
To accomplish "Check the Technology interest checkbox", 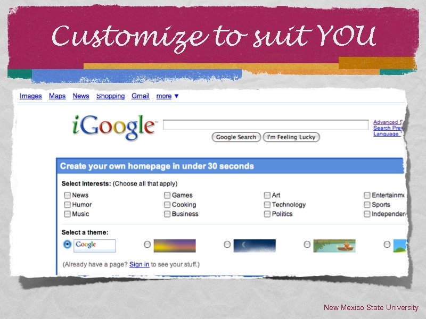I will 267,205.
